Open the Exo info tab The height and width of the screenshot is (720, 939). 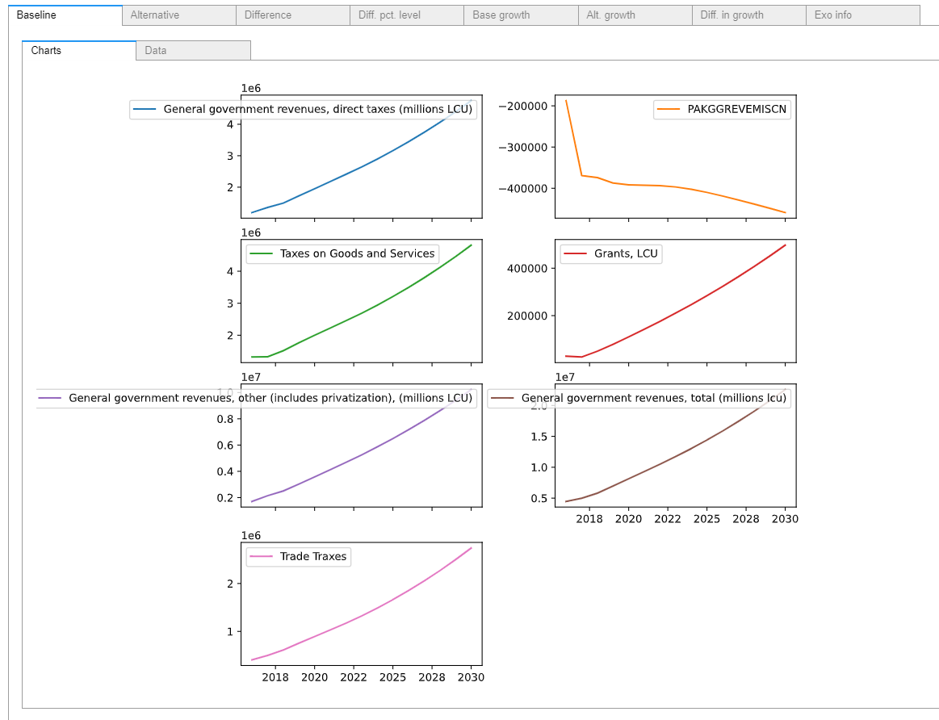tap(862, 15)
